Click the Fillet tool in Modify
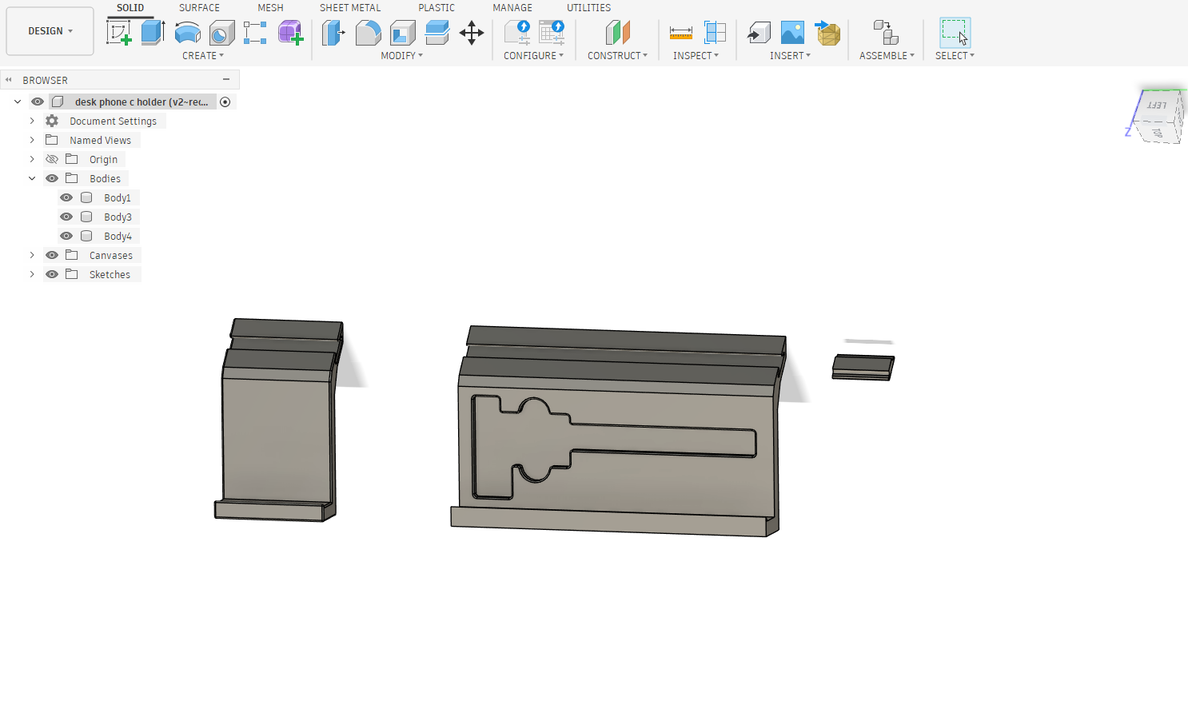The height and width of the screenshot is (709, 1188). click(368, 33)
